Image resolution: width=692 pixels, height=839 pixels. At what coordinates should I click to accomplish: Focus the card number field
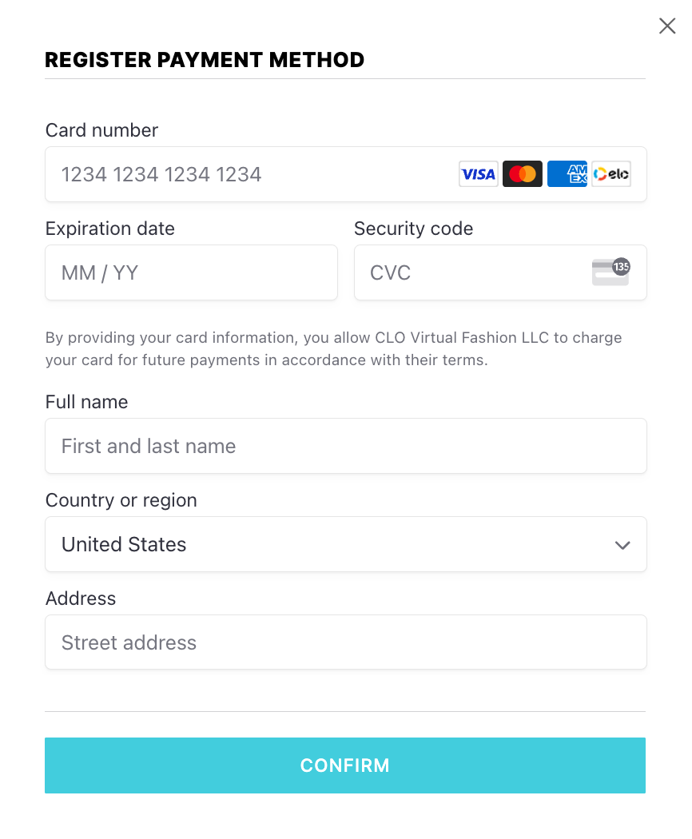pos(346,174)
